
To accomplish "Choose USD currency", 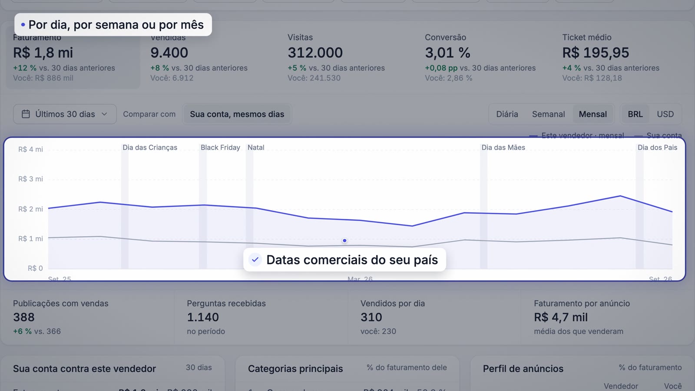I will point(665,114).
